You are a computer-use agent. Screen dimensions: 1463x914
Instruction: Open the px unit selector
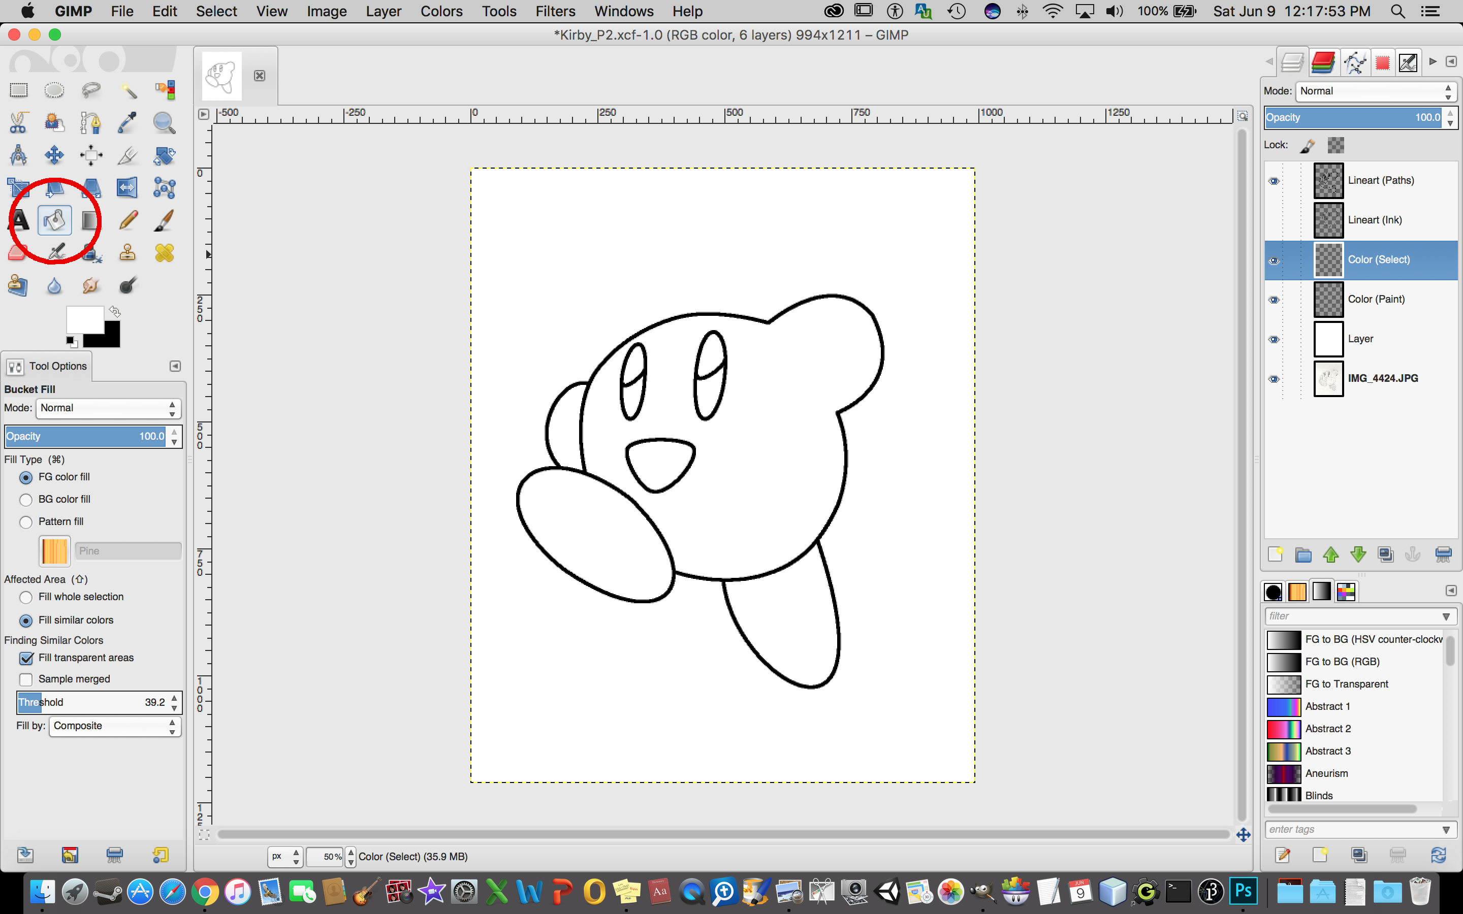[x=285, y=857]
